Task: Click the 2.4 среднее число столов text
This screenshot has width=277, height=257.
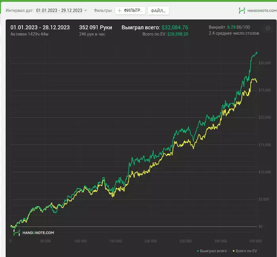Action: [x=234, y=33]
